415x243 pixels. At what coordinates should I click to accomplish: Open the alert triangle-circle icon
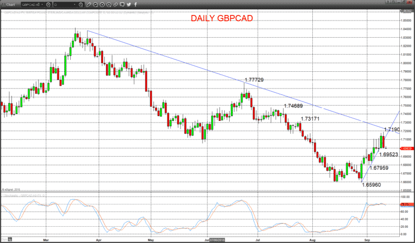click(109, 4)
